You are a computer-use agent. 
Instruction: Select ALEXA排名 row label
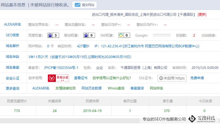[x=12, y=25]
